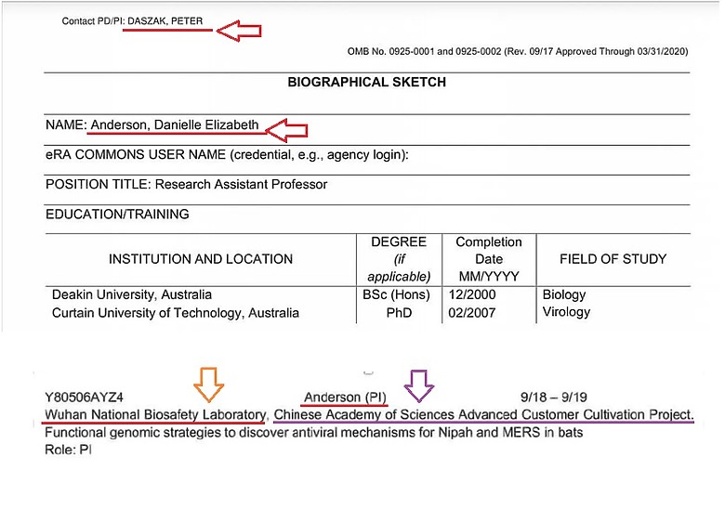Click the "Virology" field of study cell
The width and height of the screenshot is (725, 522).
(x=566, y=312)
